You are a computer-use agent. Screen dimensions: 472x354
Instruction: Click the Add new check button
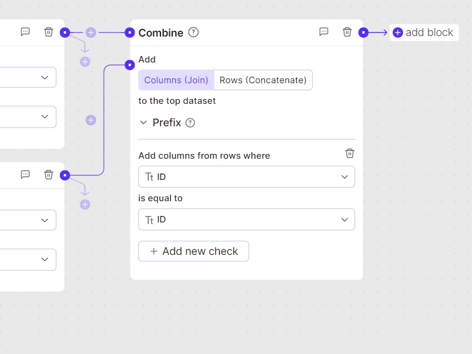tap(194, 251)
